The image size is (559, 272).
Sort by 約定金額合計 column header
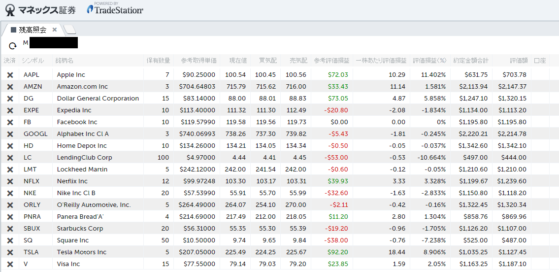click(471, 61)
